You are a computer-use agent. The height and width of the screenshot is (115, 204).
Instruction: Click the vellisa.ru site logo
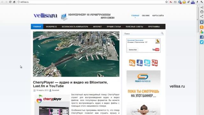pyautogui.click(x=45, y=16)
